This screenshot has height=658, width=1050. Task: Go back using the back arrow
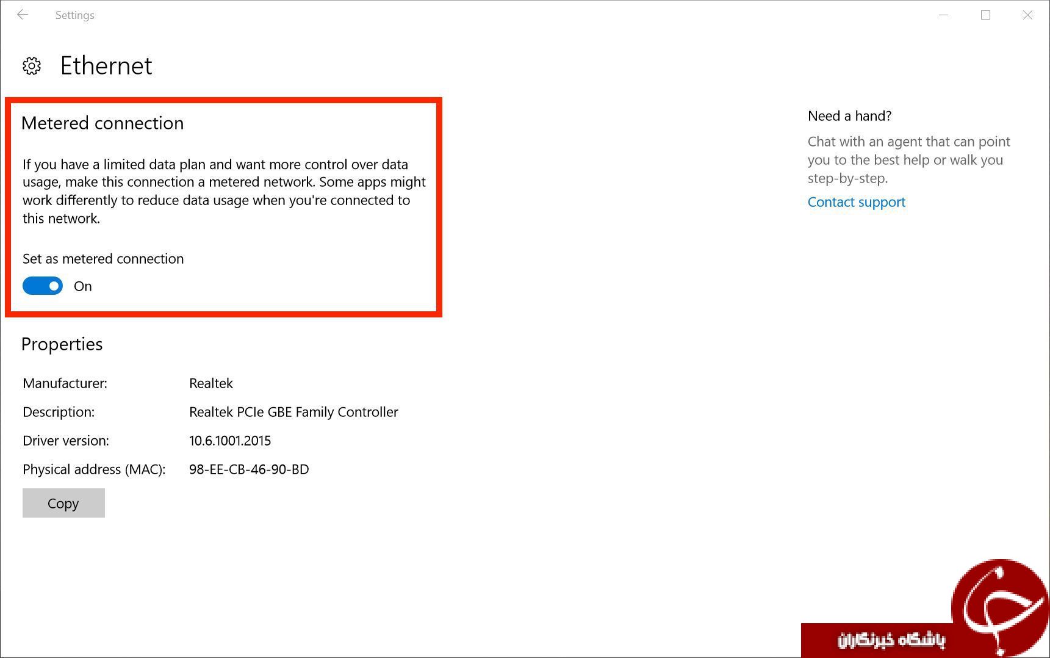click(23, 15)
